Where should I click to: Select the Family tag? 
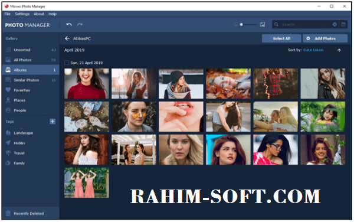click(31, 163)
